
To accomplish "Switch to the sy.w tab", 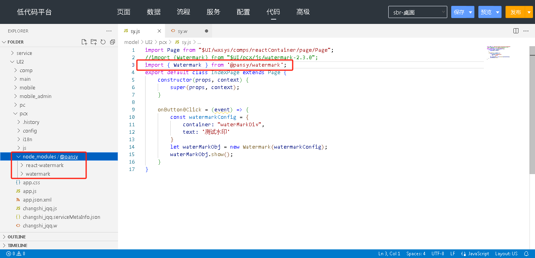I will (x=183, y=31).
